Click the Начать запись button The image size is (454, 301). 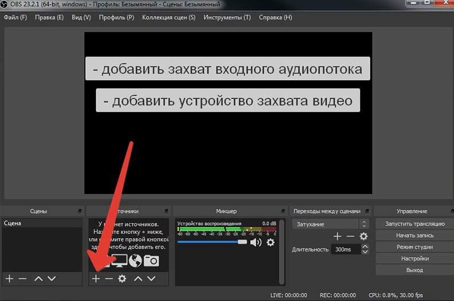(414, 235)
